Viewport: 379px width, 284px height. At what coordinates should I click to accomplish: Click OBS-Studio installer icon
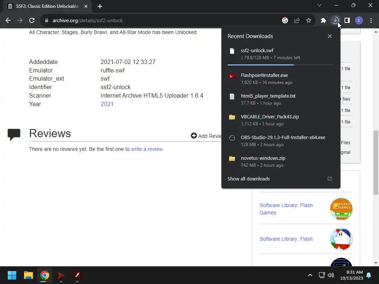[232, 138]
